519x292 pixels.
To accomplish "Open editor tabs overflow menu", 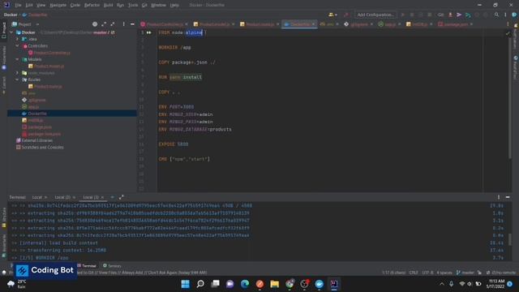I will (x=508, y=24).
